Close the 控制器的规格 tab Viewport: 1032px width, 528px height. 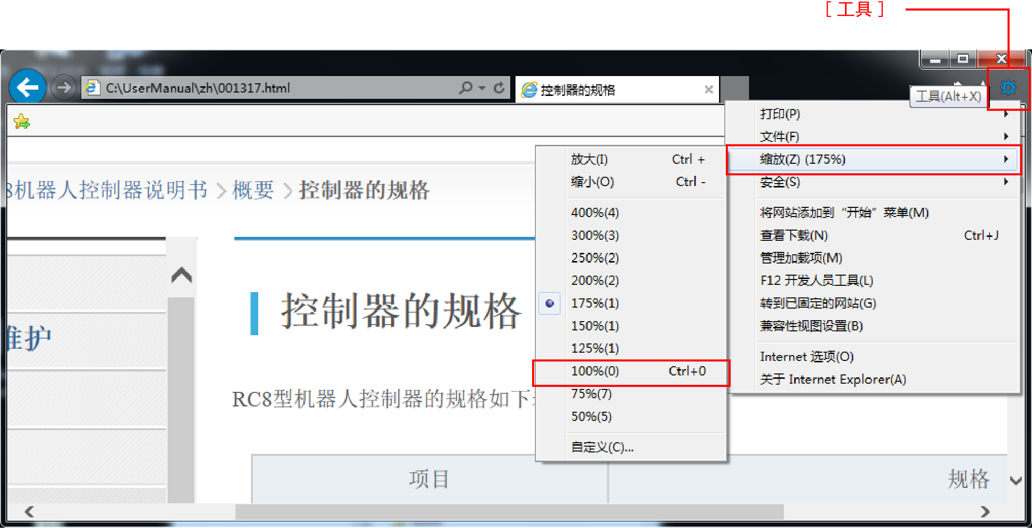click(x=708, y=89)
